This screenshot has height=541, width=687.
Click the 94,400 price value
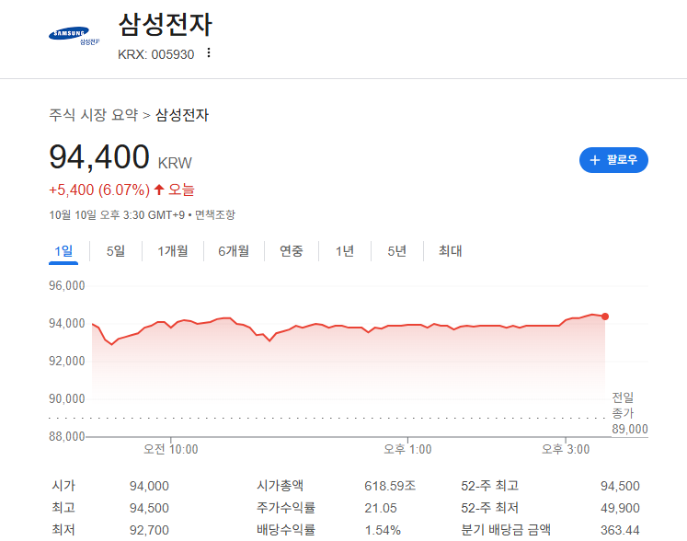pyautogui.click(x=99, y=157)
